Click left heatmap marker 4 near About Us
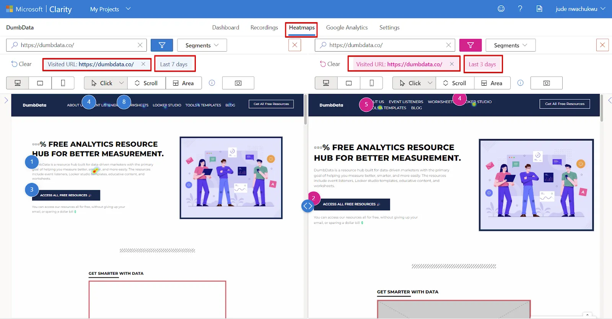This screenshot has height=319, width=612. click(89, 102)
